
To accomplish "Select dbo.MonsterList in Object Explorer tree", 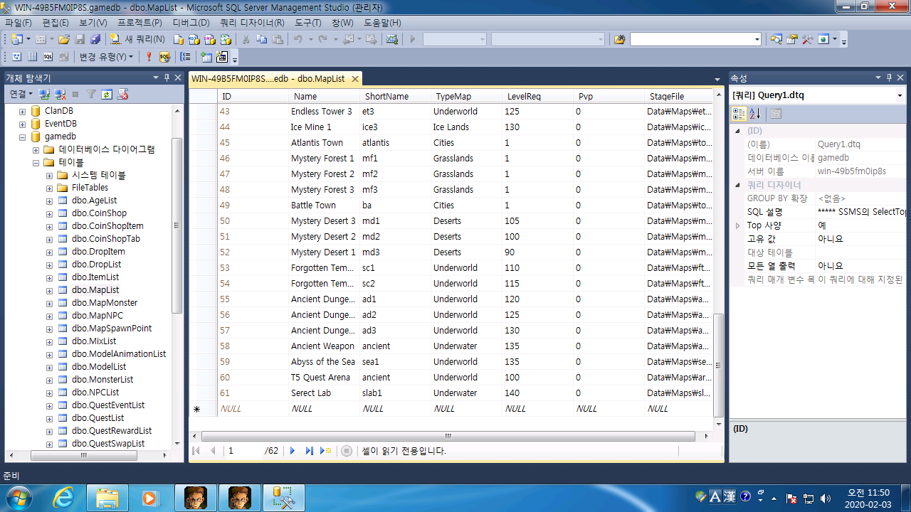I will [x=102, y=380].
